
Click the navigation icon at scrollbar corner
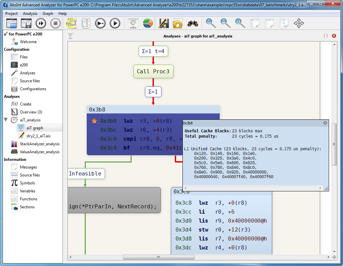pos(334,257)
